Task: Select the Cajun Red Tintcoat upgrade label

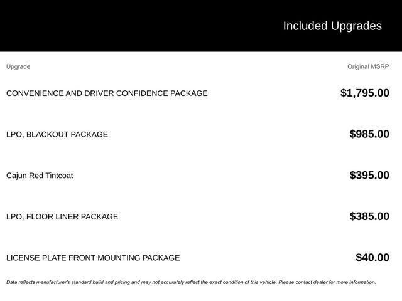Action: 40,176
